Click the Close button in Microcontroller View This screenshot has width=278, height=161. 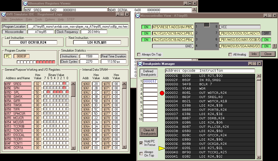(x=268, y=54)
